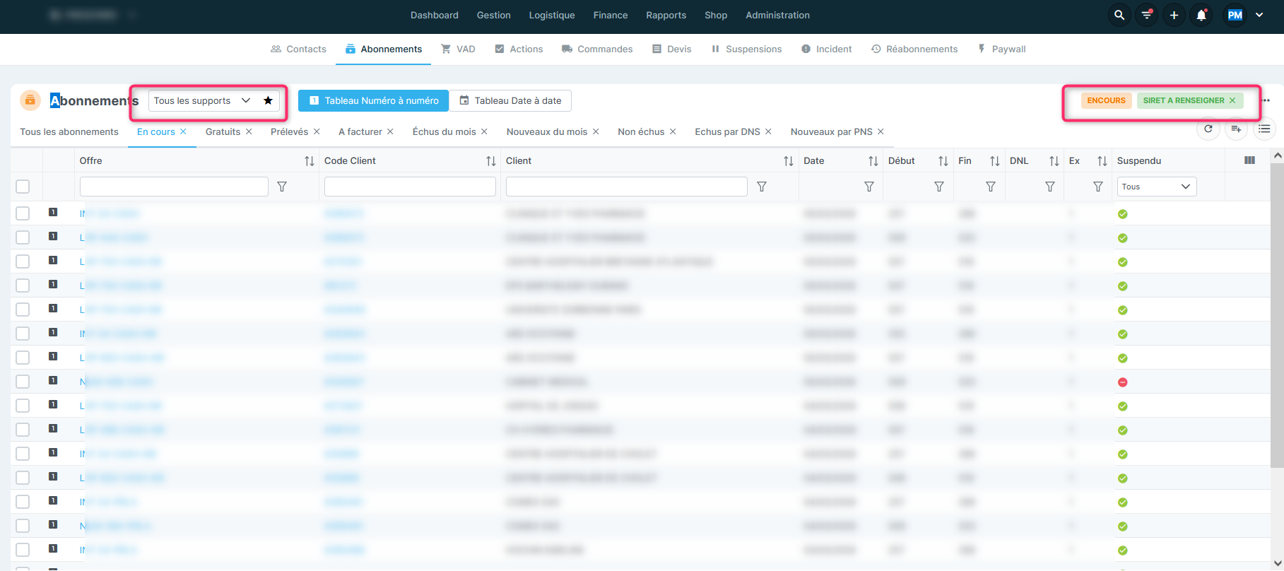Viewport: 1284px width, 571px height.
Task: Open the search magnifier in top bar
Action: coord(1119,15)
